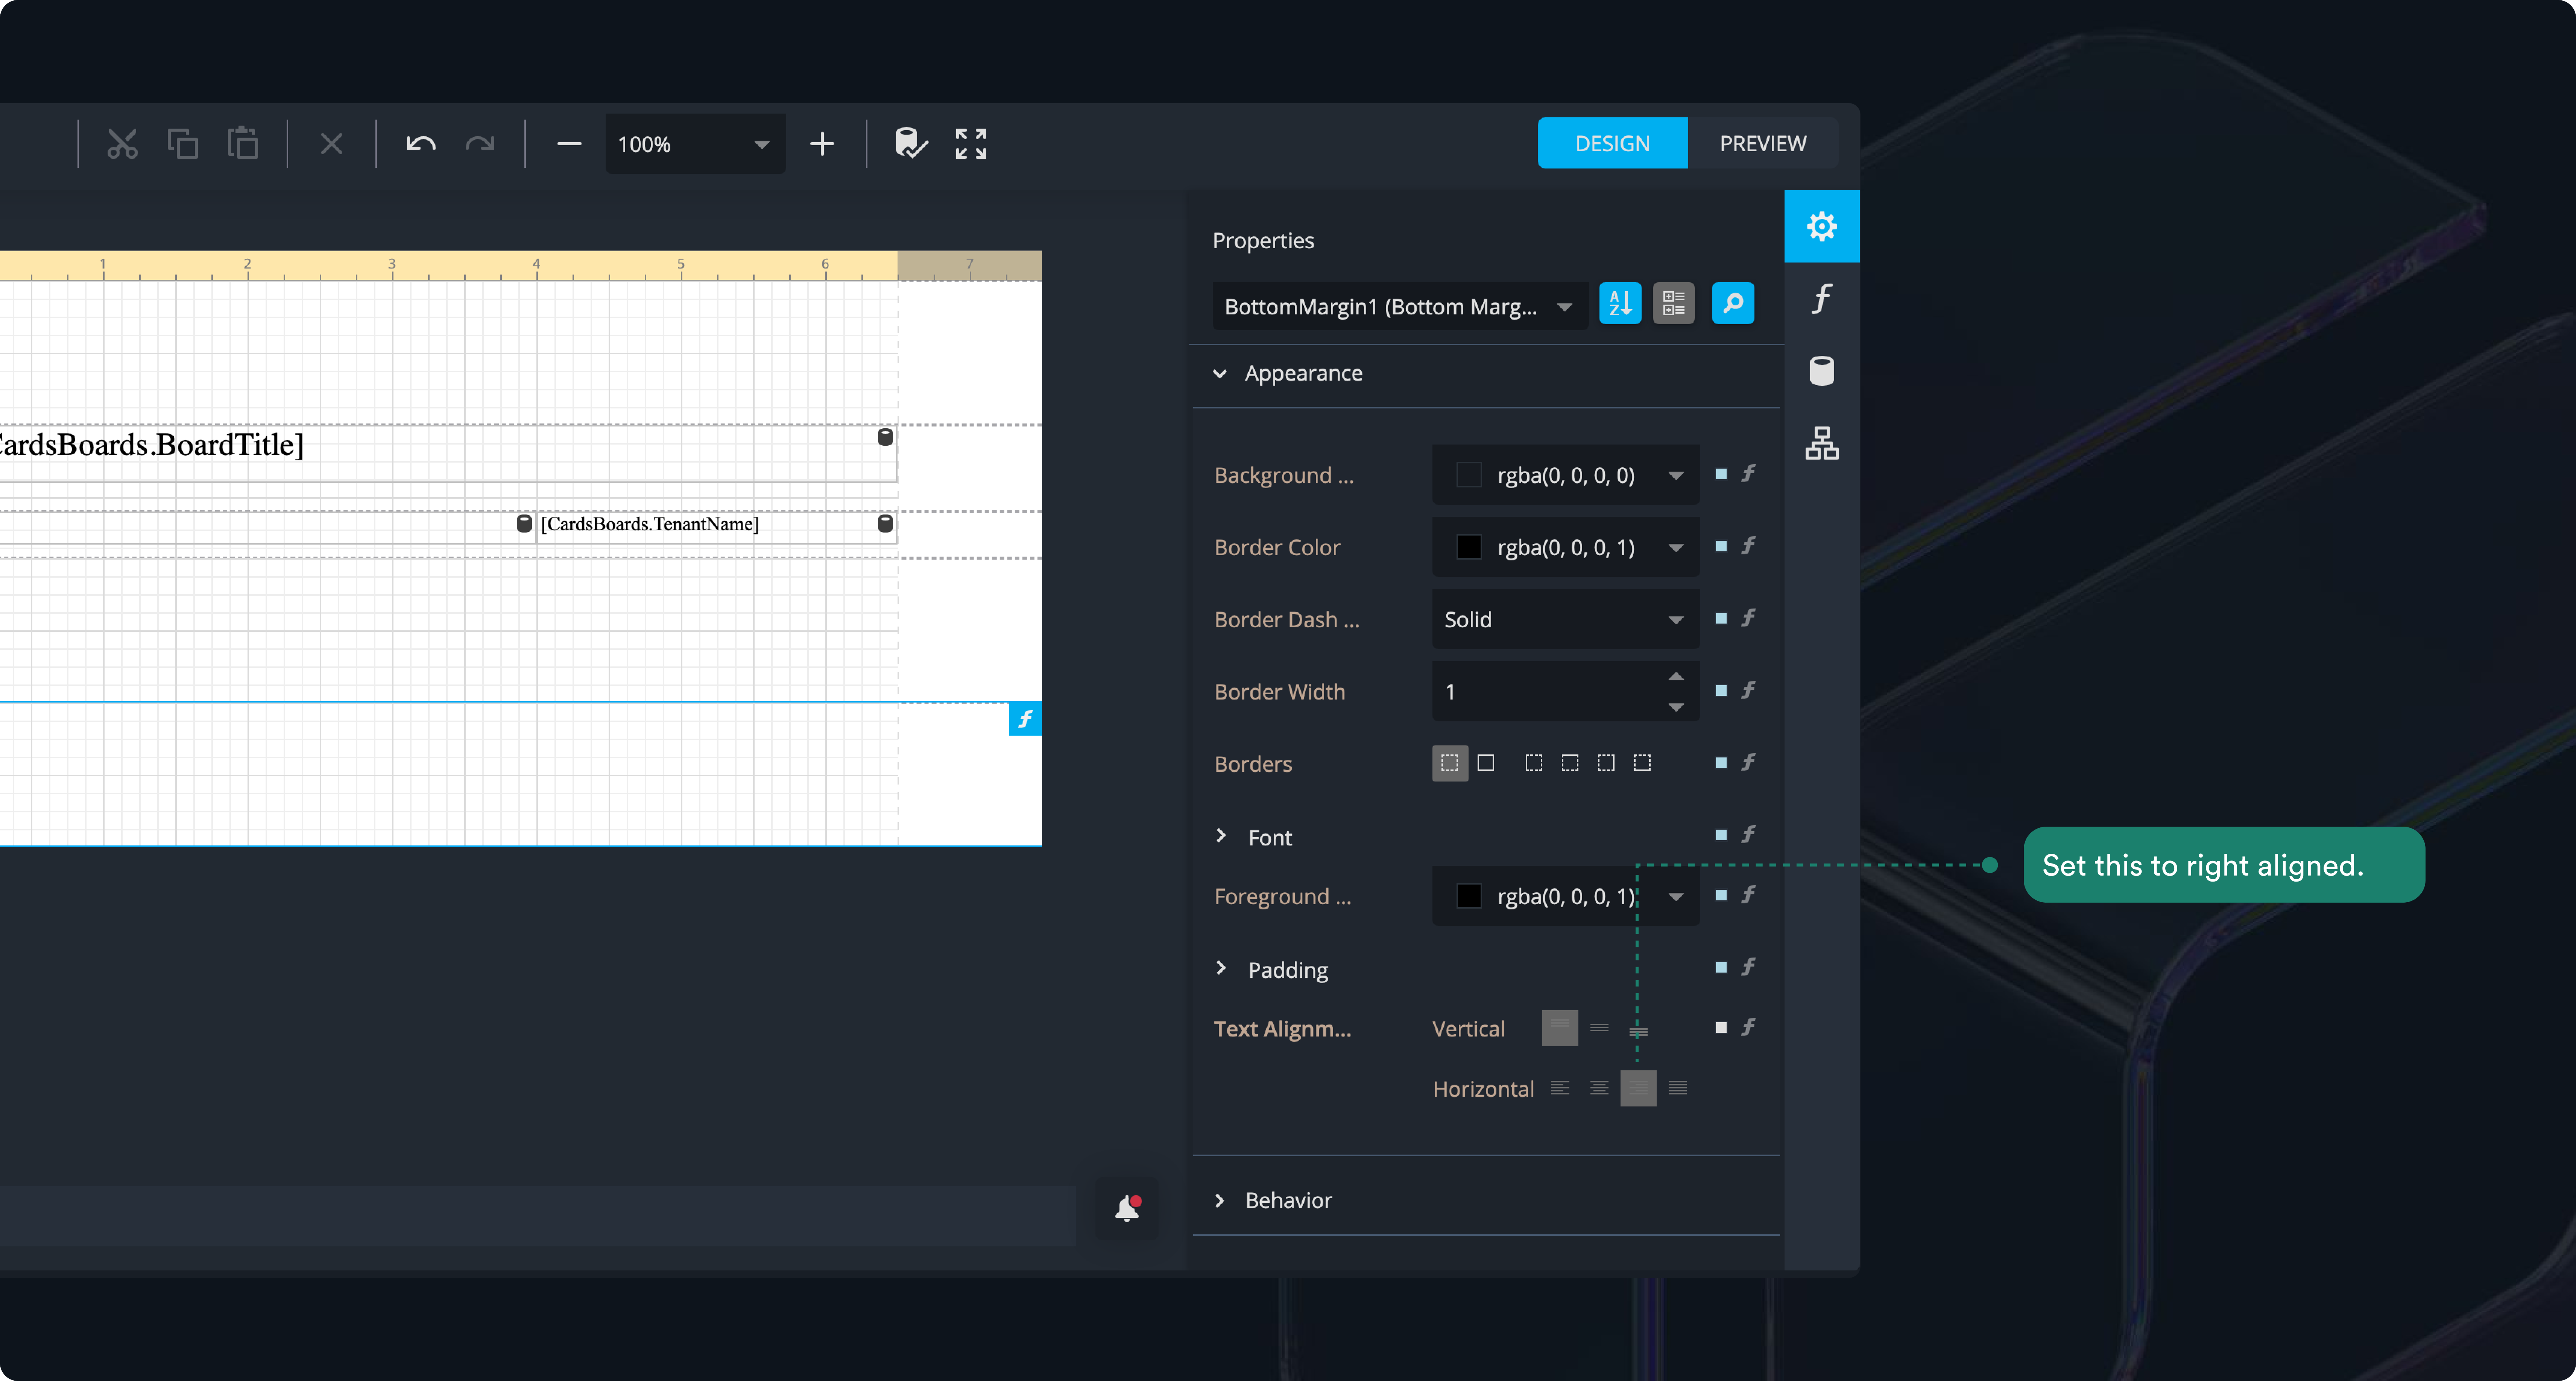Set horizontal text alignment to center
The image size is (2576, 1381).
pos(1599,1088)
